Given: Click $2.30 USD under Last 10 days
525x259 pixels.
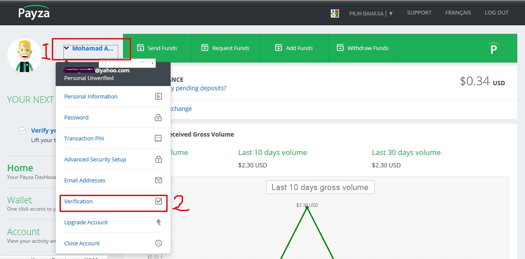Looking at the screenshot, I should click(x=253, y=165).
